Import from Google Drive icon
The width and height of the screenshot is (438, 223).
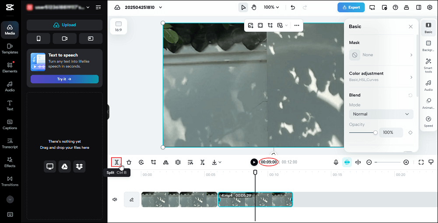pyautogui.click(x=64, y=166)
